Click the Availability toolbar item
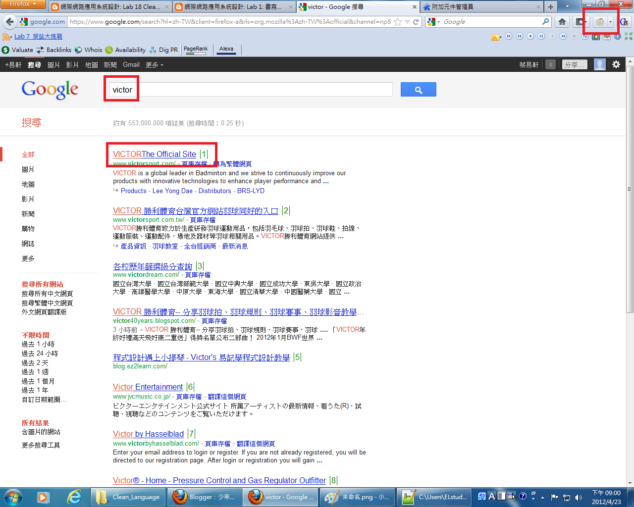 point(125,50)
